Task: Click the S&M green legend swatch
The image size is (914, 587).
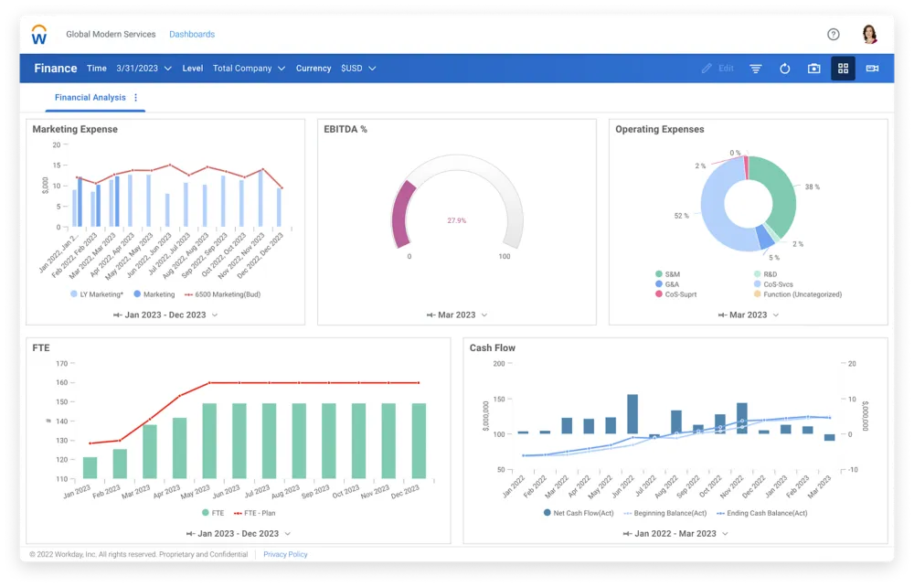Action: pos(659,274)
